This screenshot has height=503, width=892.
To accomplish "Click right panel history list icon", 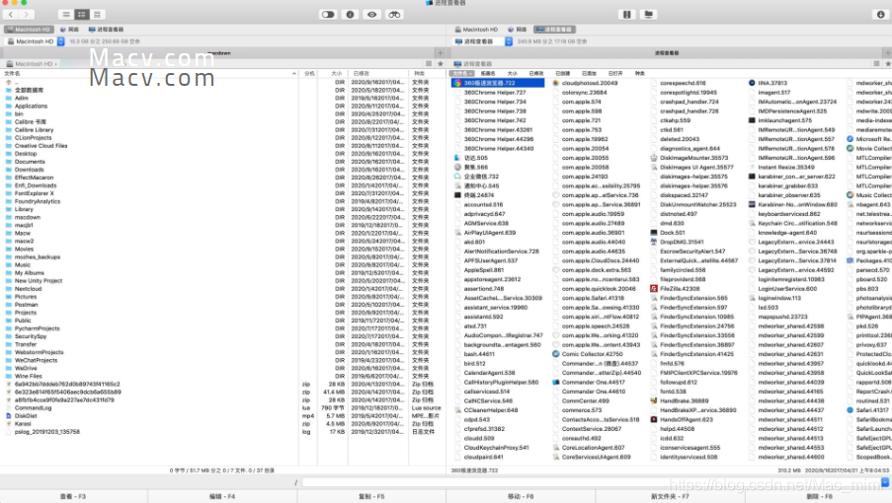I will point(876,63).
